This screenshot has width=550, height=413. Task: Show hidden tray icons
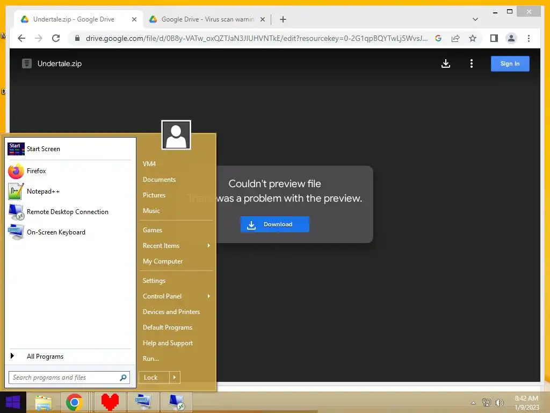(x=473, y=403)
